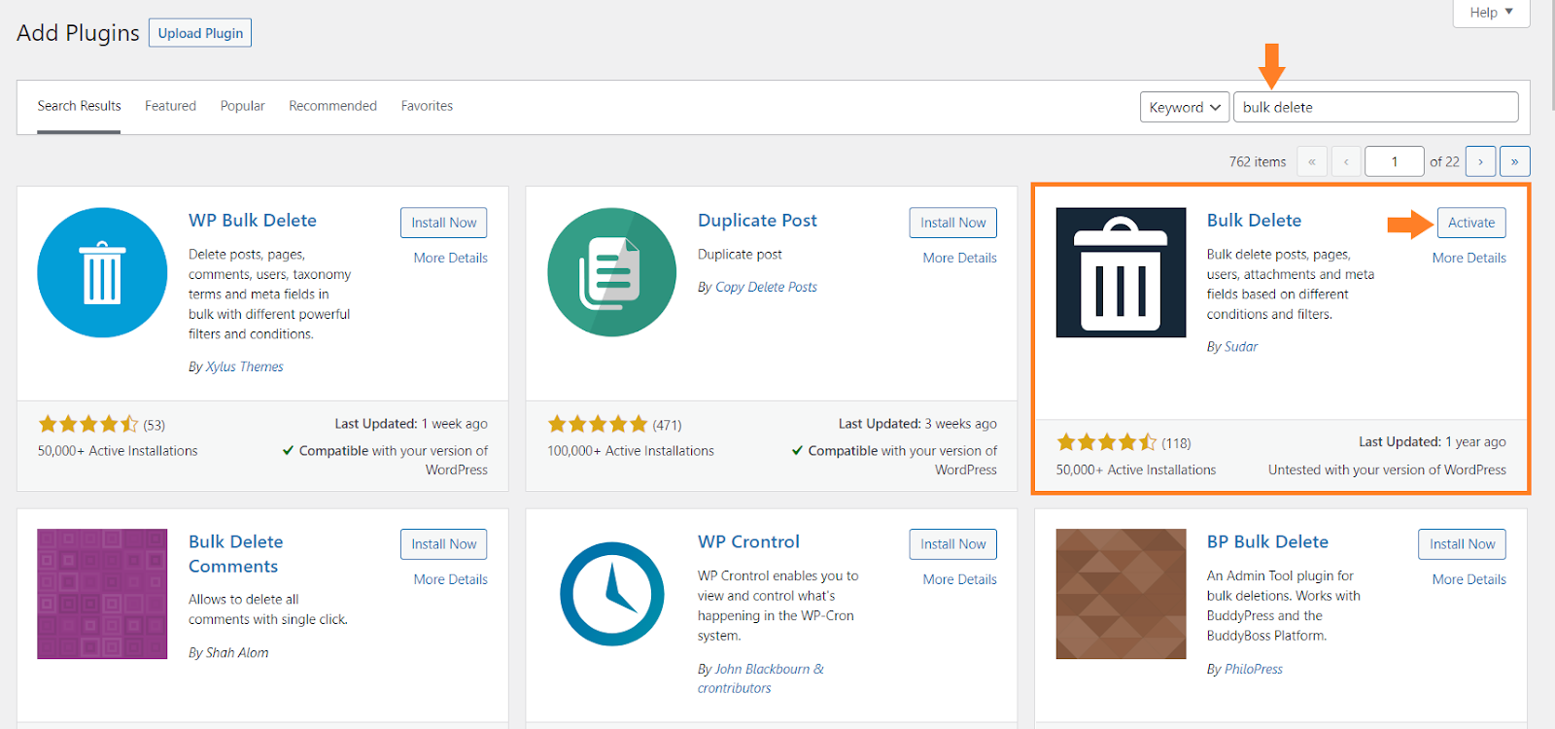
Task: View More Details for WP Crontrol
Action: (x=959, y=579)
